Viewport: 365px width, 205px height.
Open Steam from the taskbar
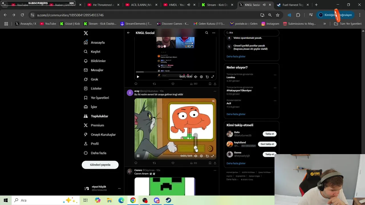point(168,200)
